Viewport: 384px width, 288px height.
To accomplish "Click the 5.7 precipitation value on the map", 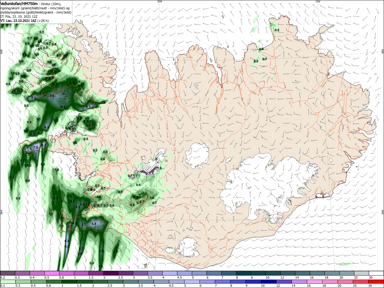I will click(88, 107).
